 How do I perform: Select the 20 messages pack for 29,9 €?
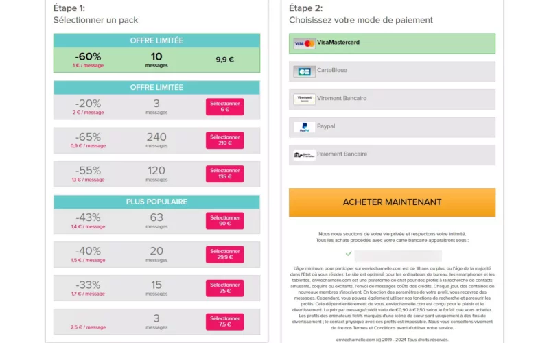click(x=224, y=254)
